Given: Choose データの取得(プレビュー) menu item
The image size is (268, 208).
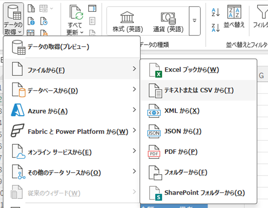Looking at the screenshot, I should click(x=58, y=47).
